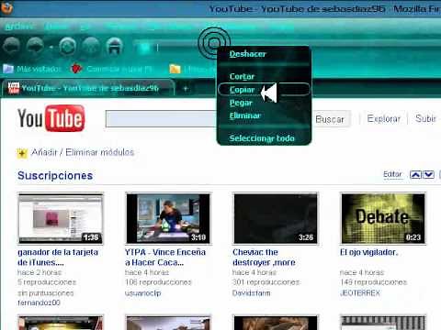441x330 pixels.
Task: Click the YouTube logo
Action: click(x=51, y=118)
